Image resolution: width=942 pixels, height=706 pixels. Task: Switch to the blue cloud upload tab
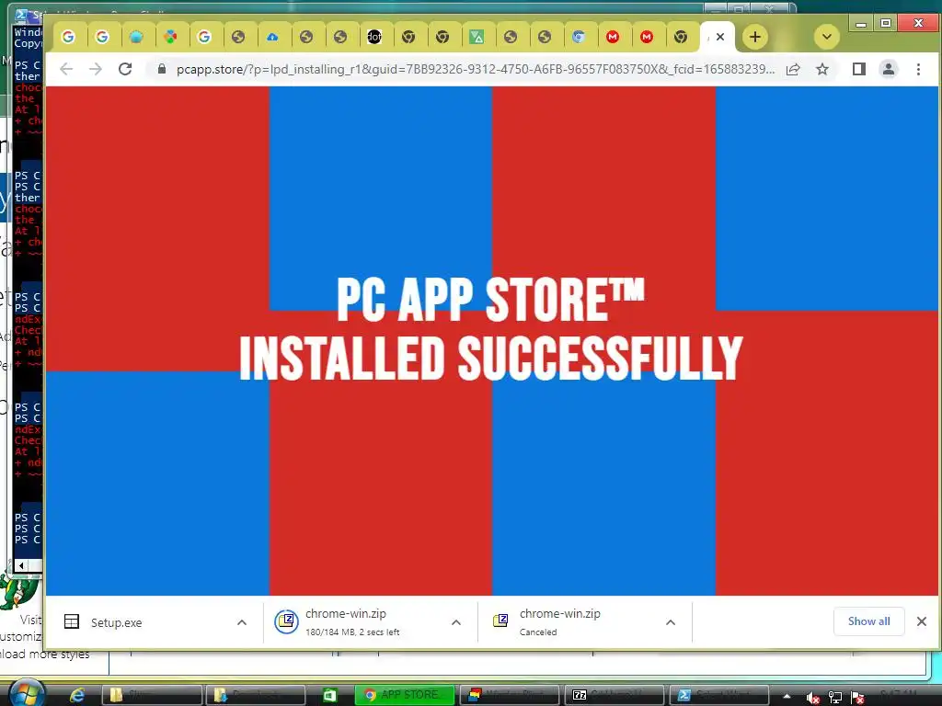(272, 37)
